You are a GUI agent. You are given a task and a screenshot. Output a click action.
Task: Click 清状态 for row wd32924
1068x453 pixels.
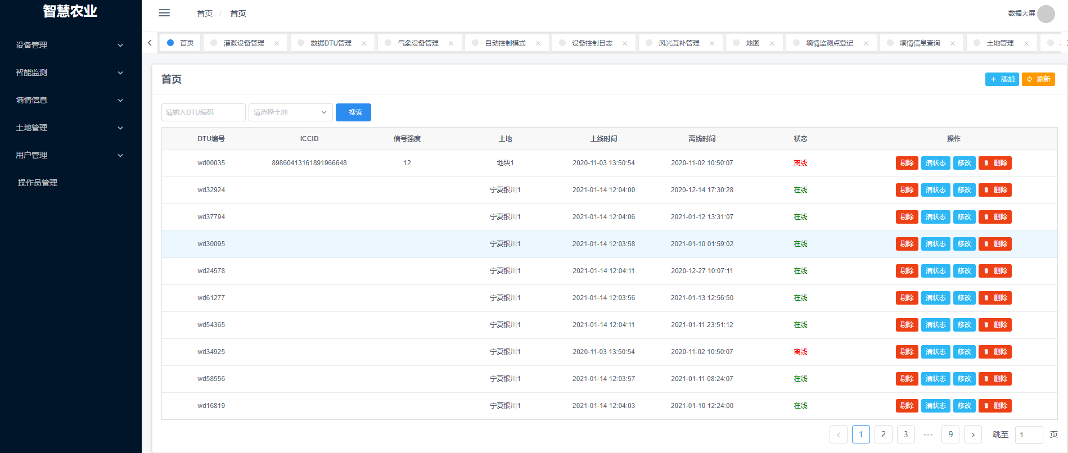[936, 190]
